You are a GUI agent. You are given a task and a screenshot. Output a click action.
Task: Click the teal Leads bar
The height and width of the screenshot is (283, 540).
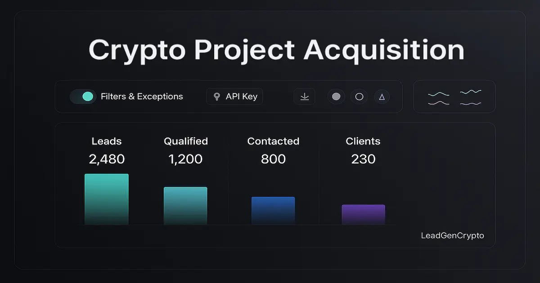[x=107, y=199]
